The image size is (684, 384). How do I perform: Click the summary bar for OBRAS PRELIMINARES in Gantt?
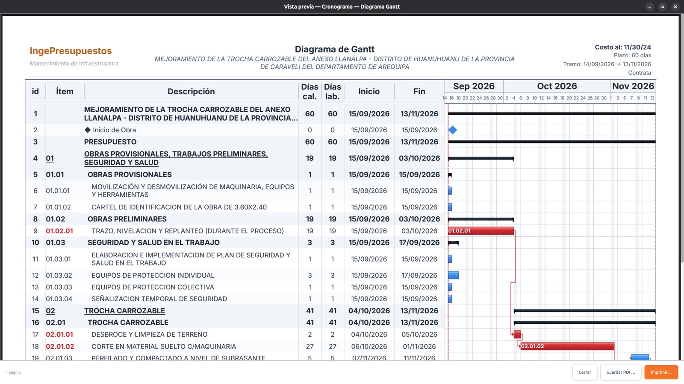pyautogui.click(x=481, y=219)
